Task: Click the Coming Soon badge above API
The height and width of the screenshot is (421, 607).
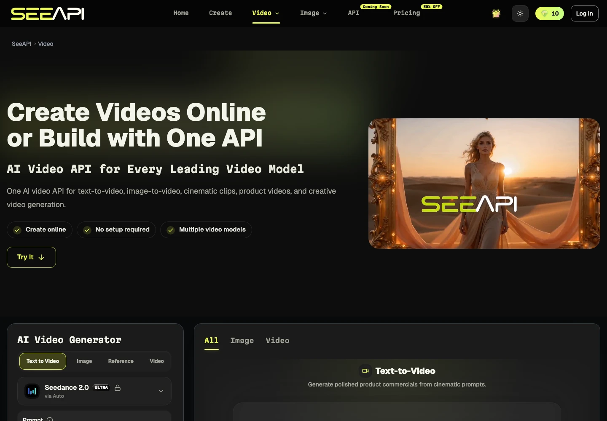Action: pyautogui.click(x=376, y=7)
